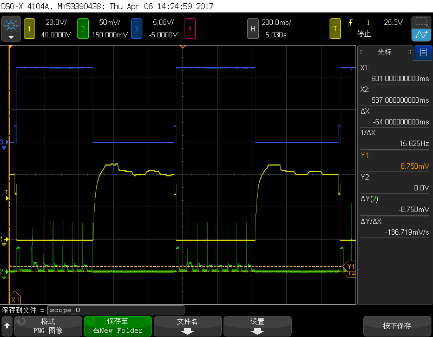Open the 文件名 softkey menu
The image size is (433, 337).
[x=187, y=326]
